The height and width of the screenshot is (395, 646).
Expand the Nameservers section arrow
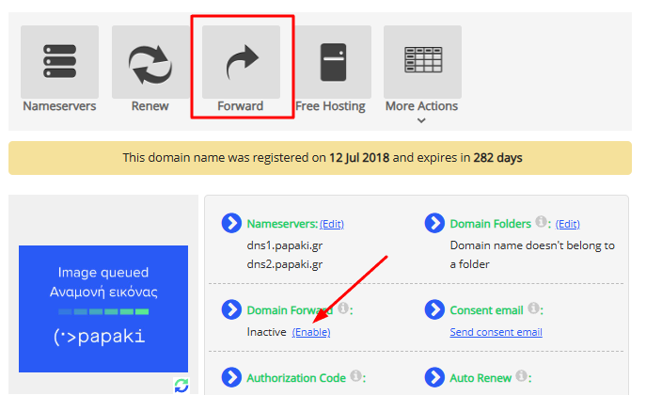pos(231,223)
